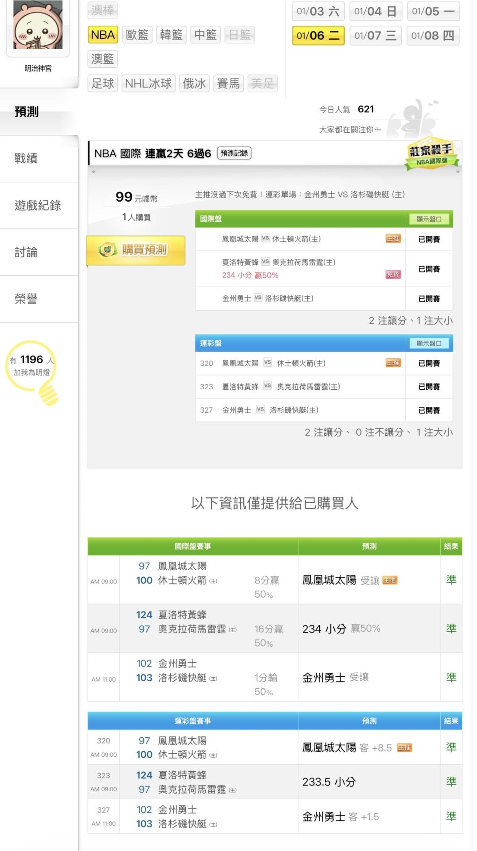Toggle 顯示盤口 for 國際盤
Viewport: 477px width, 851px height.
429,219
